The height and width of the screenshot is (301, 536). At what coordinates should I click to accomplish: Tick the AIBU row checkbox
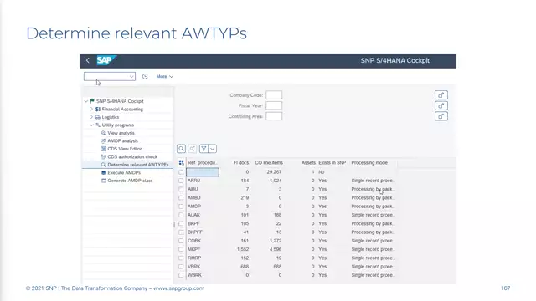(x=181, y=189)
